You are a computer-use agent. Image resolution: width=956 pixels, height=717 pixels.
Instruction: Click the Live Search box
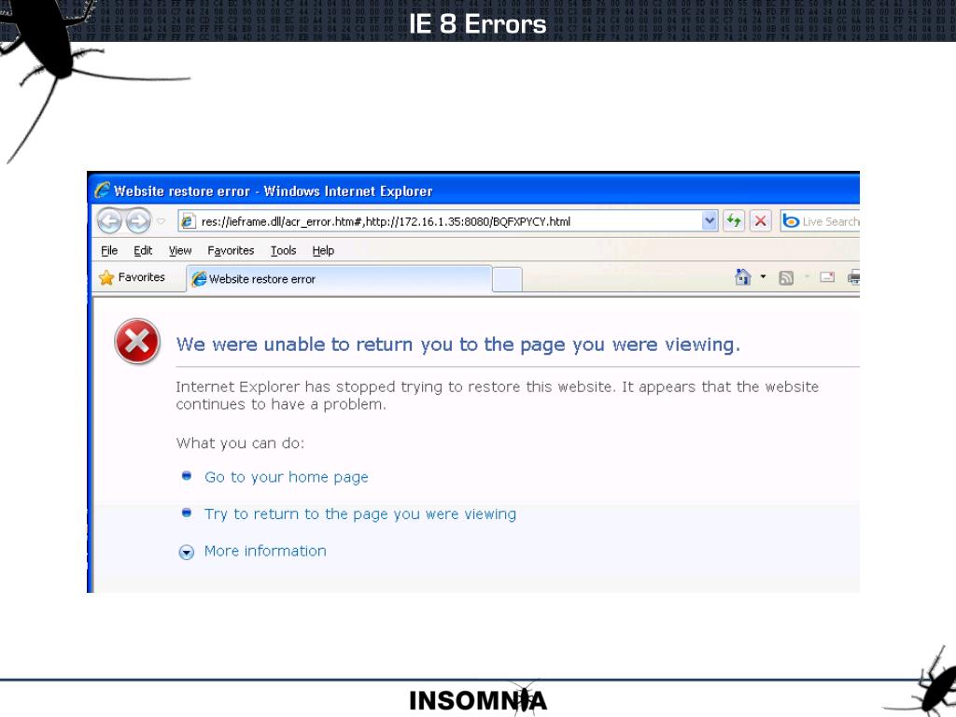point(820,221)
